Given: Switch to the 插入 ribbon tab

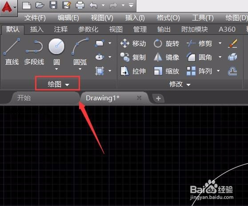Looking at the screenshot, I should click(37, 29).
